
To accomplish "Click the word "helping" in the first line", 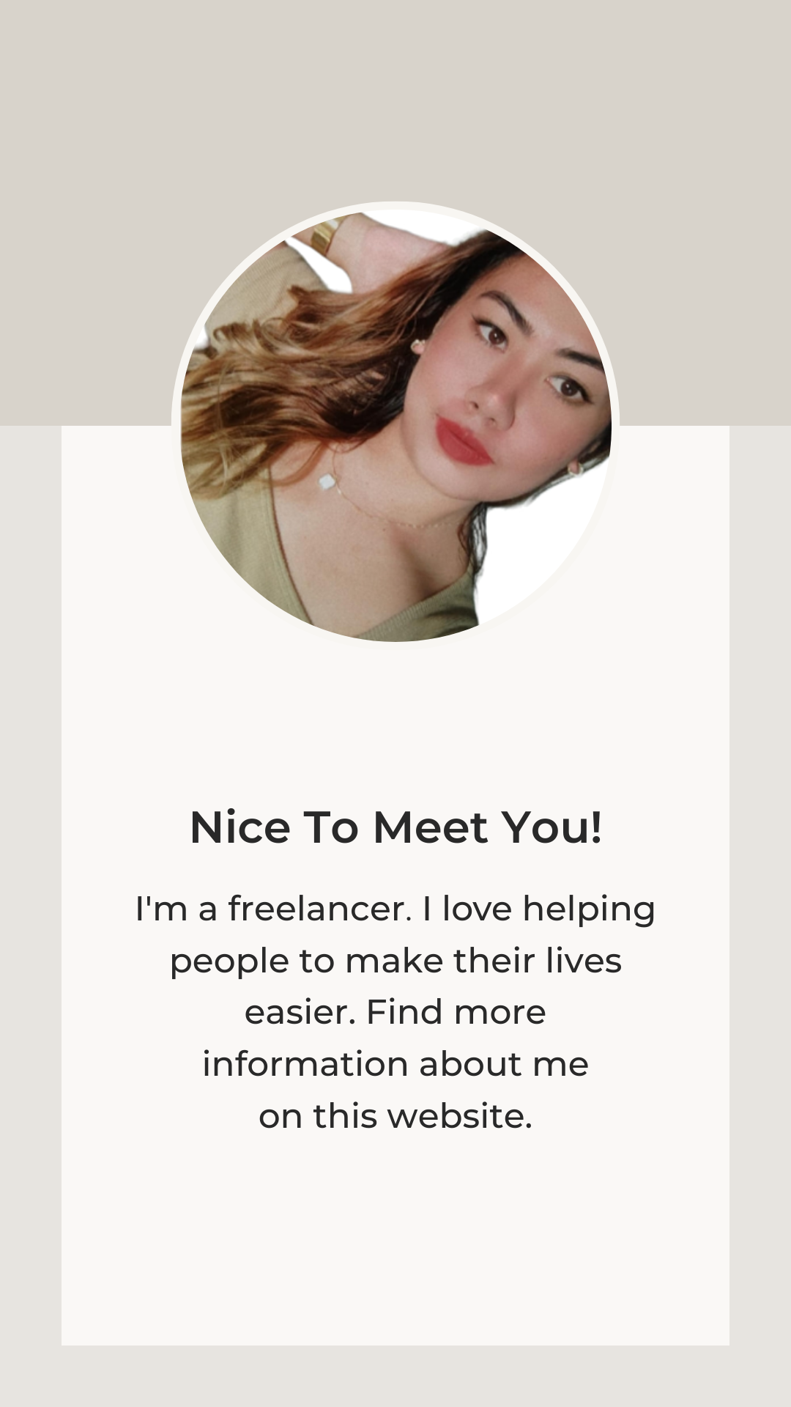I will 589,909.
